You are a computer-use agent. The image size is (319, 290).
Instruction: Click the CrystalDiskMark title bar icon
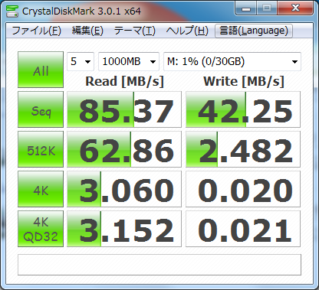click(x=12, y=11)
